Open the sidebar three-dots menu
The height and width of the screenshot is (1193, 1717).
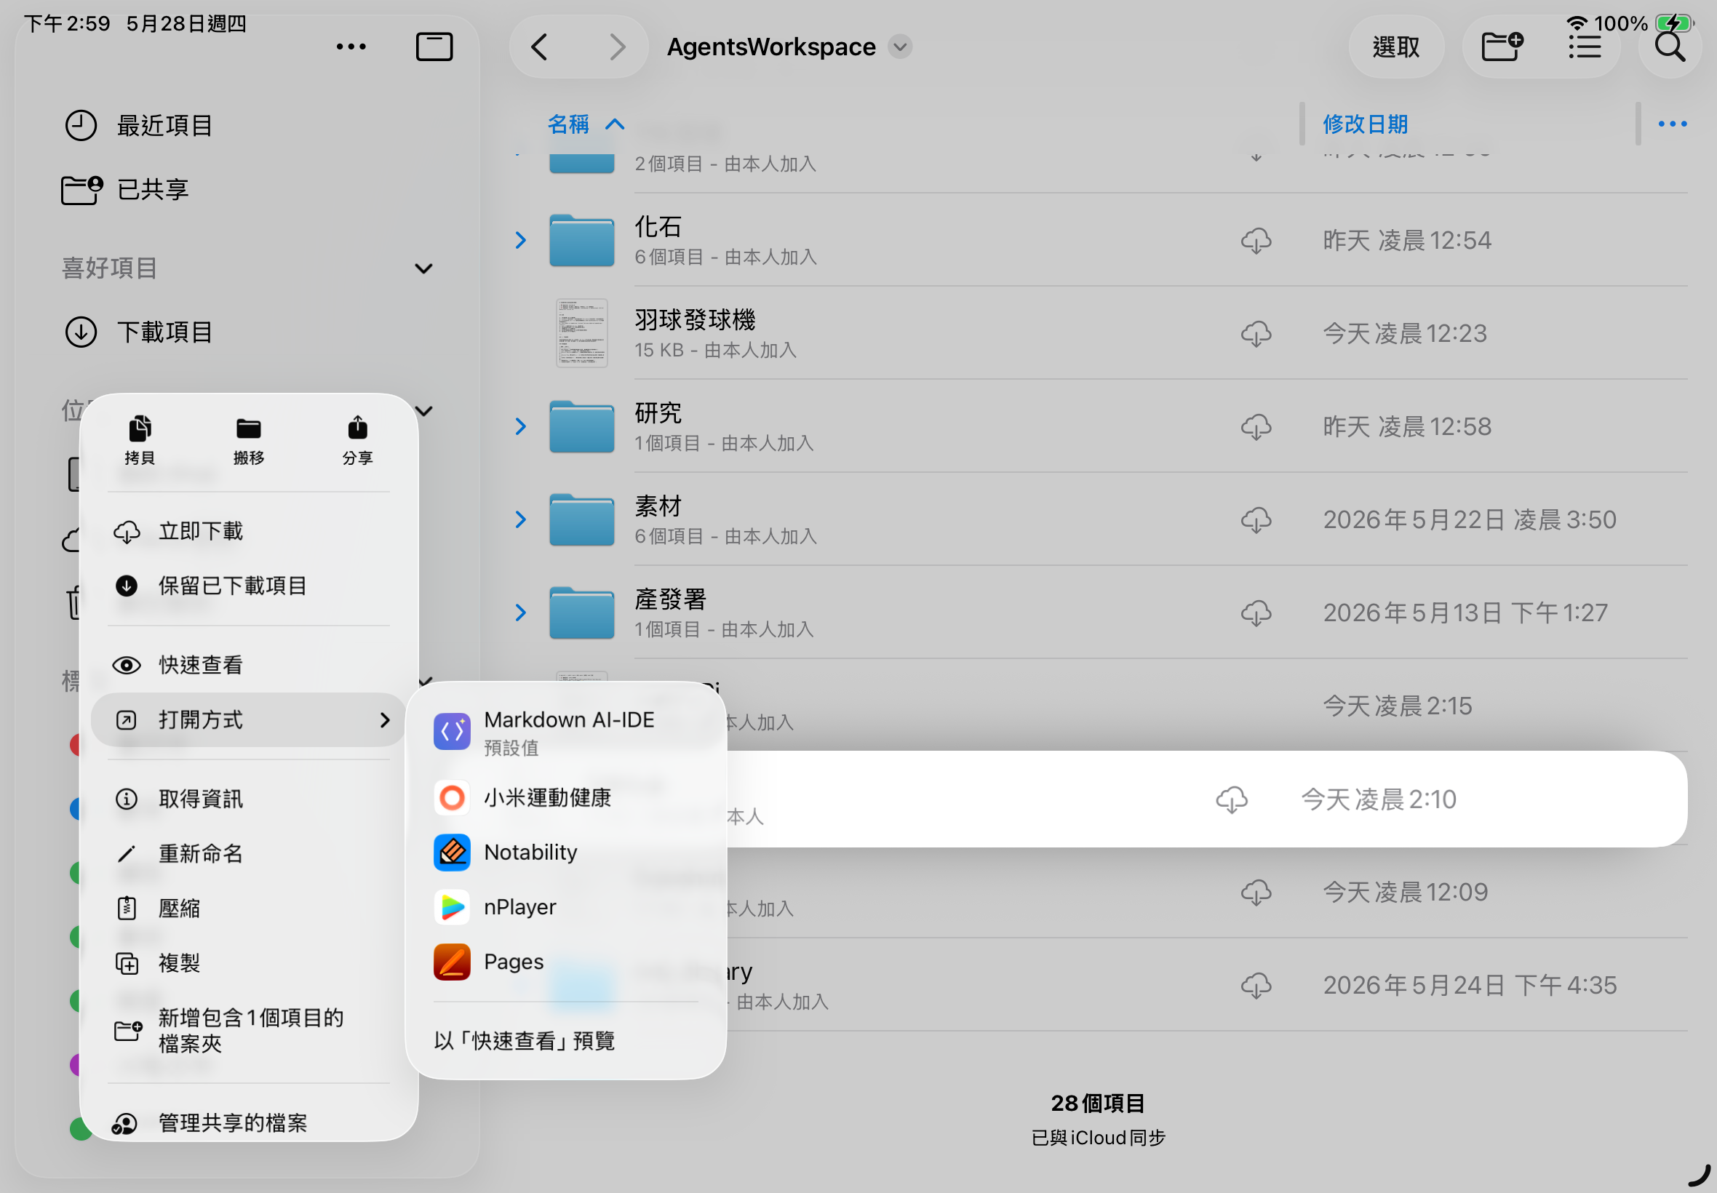click(351, 47)
